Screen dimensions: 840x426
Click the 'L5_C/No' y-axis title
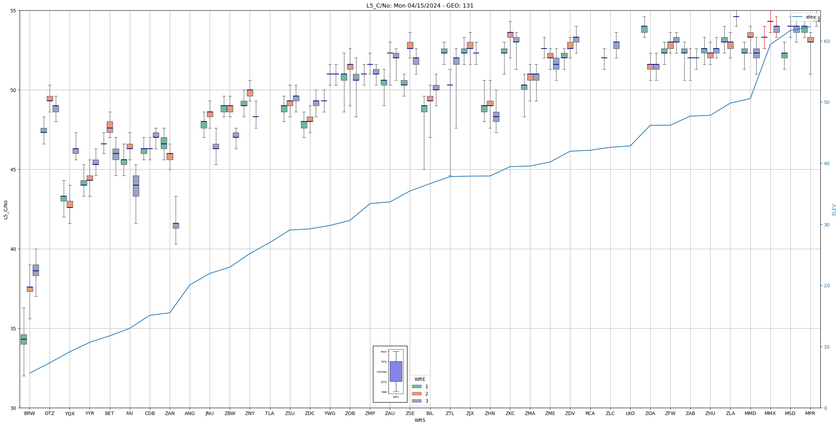click(x=6, y=210)
